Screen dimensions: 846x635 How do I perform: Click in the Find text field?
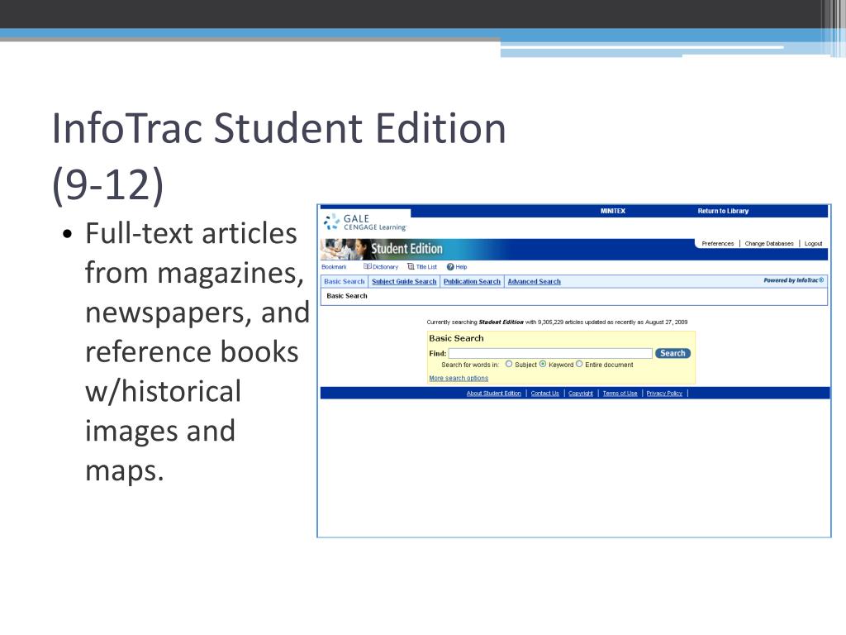coord(550,353)
